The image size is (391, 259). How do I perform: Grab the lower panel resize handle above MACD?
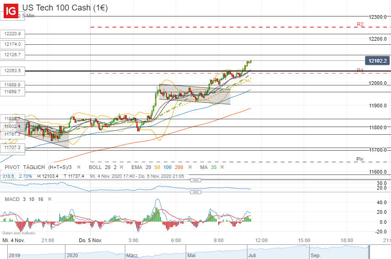[196, 192]
